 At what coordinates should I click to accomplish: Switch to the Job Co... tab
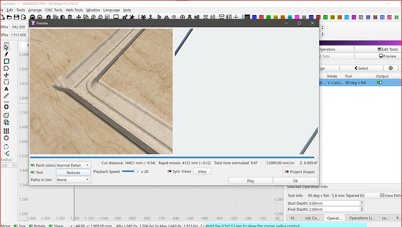click(x=312, y=218)
